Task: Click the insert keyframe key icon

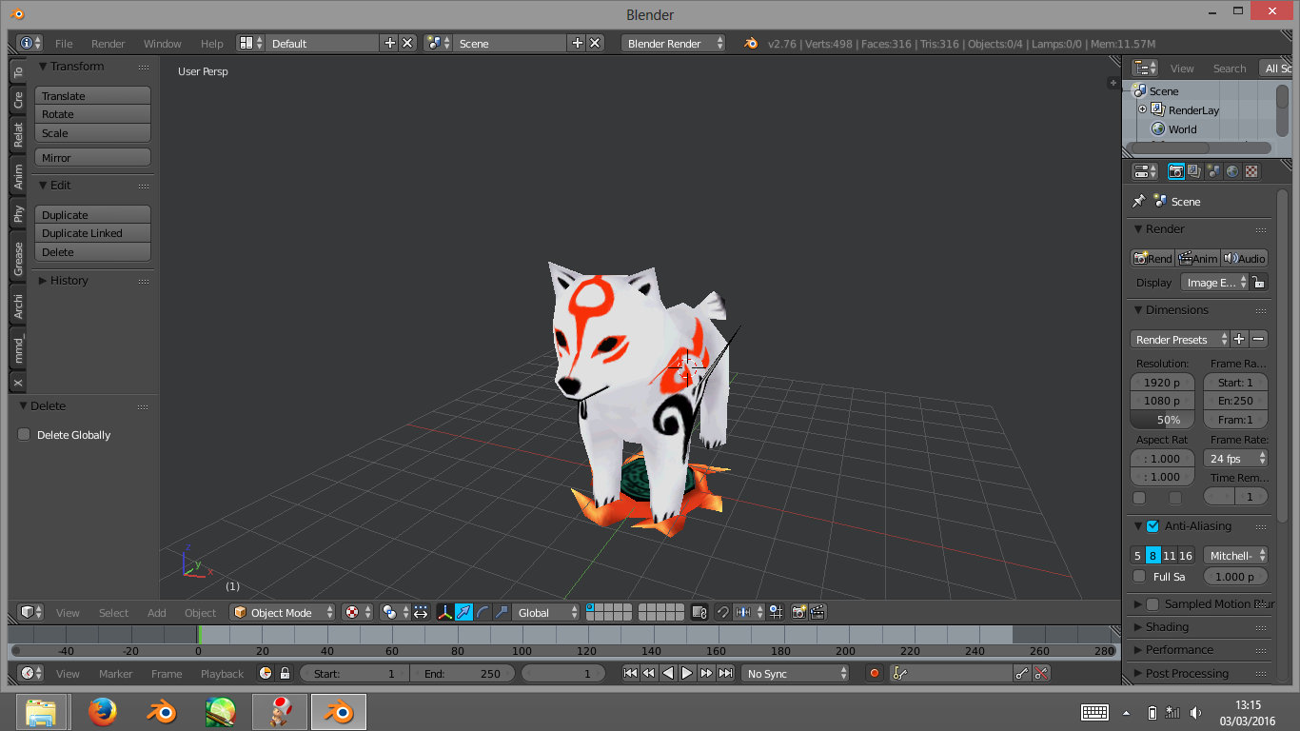Action: tap(1022, 673)
